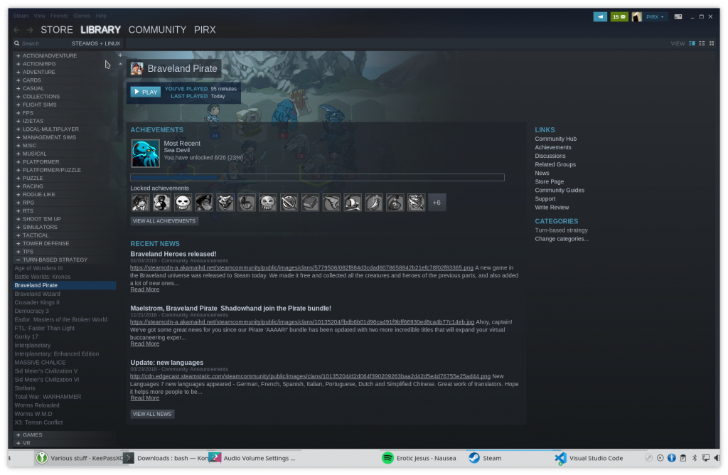The width and height of the screenshot is (728, 475).
Task: Click VIEW ALL NEWS
Action: [x=152, y=414]
